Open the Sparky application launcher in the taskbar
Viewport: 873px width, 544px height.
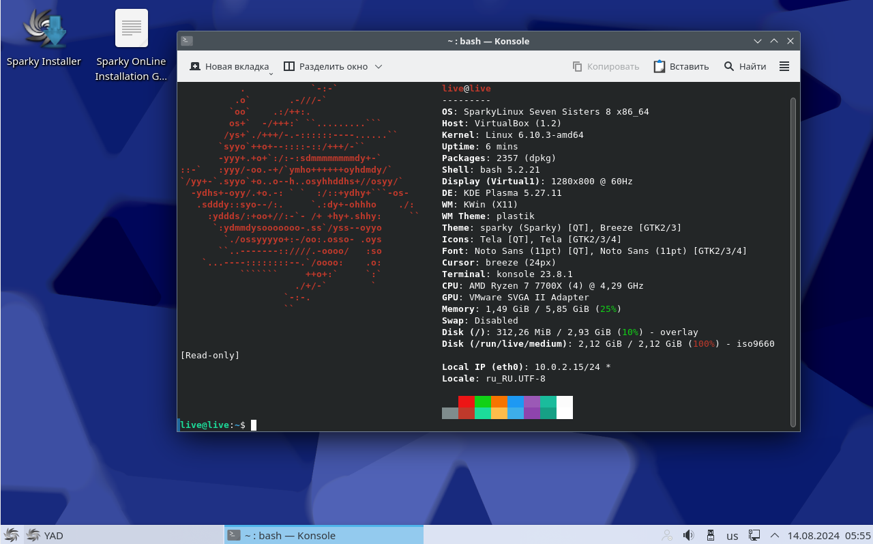(11, 535)
